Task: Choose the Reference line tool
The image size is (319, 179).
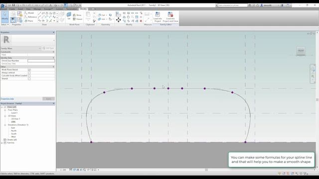Action: point(30,17)
